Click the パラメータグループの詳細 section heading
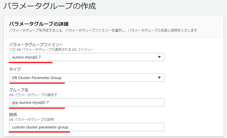 pyautogui.click(x=39, y=24)
